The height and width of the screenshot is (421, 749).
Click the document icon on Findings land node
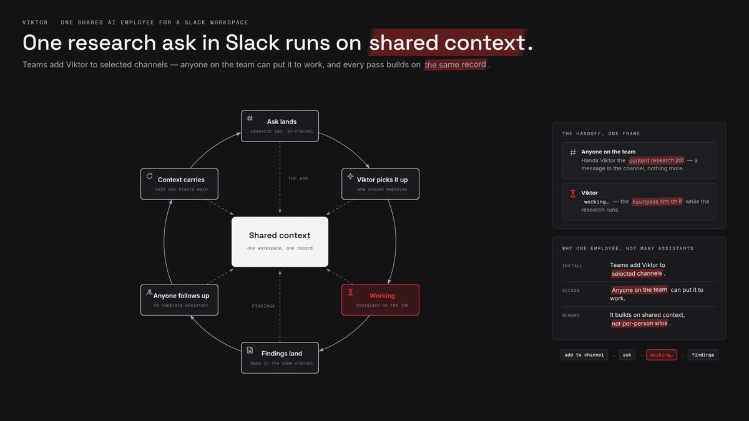pyautogui.click(x=250, y=350)
